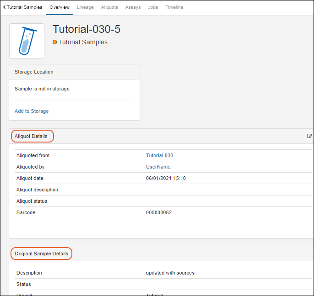Screen dimensions: 314x296
Task: Switch to the Overview tab
Action: click(60, 7)
